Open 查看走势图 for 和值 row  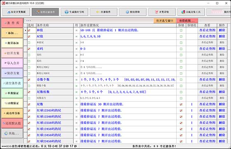207,30
